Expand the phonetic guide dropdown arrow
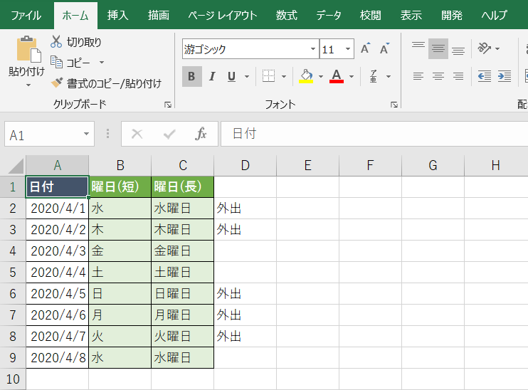Screen dimensions: 528x390 coord(389,76)
